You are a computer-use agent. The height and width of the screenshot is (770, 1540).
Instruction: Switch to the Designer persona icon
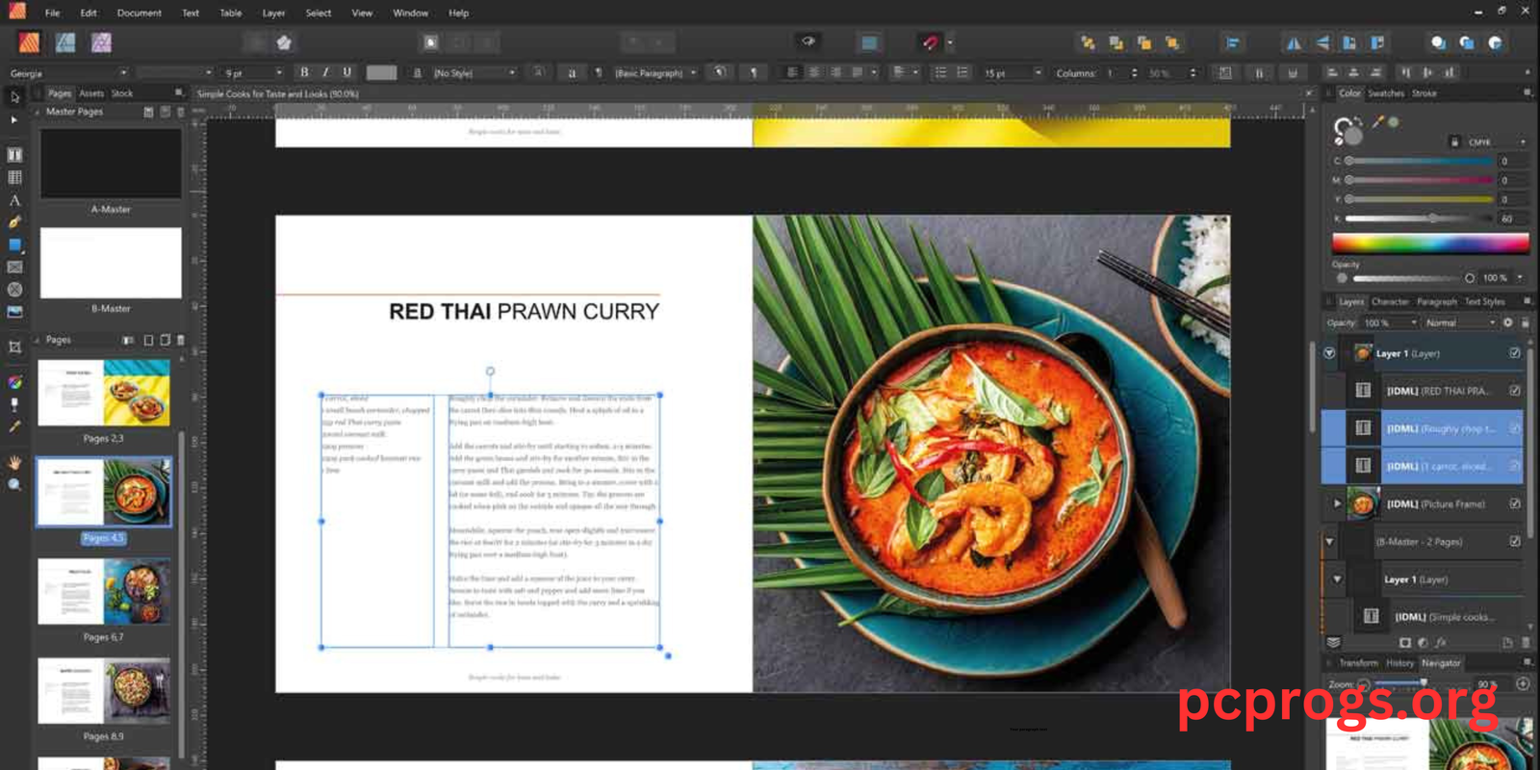pyautogui.click(x=65, y=42)
